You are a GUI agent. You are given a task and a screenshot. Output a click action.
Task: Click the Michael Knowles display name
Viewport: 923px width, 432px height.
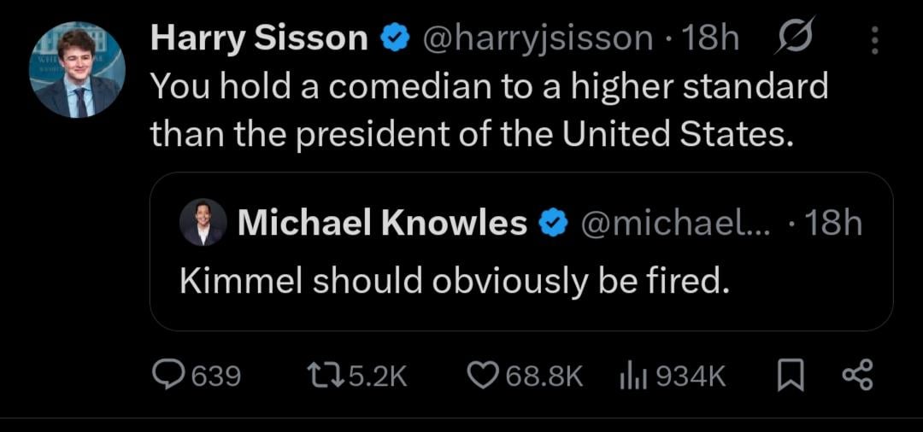tap(382, 224)
